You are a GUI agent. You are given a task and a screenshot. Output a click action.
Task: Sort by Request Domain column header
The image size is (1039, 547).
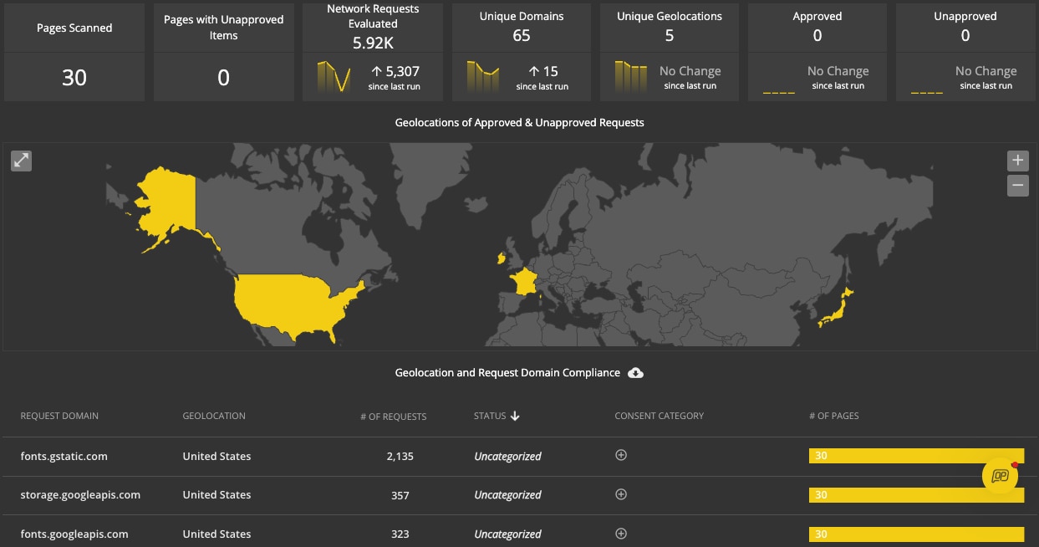(x=59, y=416)
